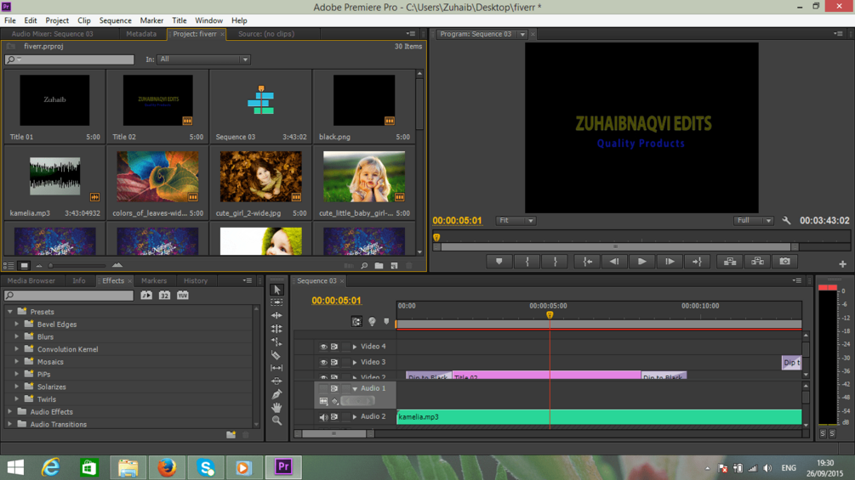Open the Clip menu
855x480 pixels.
coord(84,20)
